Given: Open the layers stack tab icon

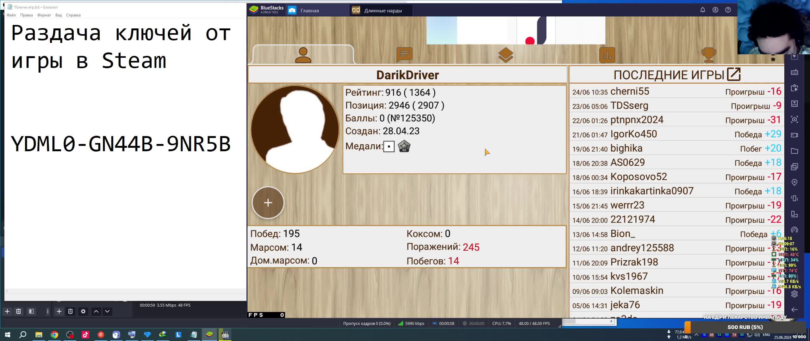Looking at the screenshot, I should (505, 55).
